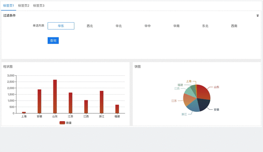
Task: Click the 浙江 bar in the bar chart
Action: click(x=102, y=102)
